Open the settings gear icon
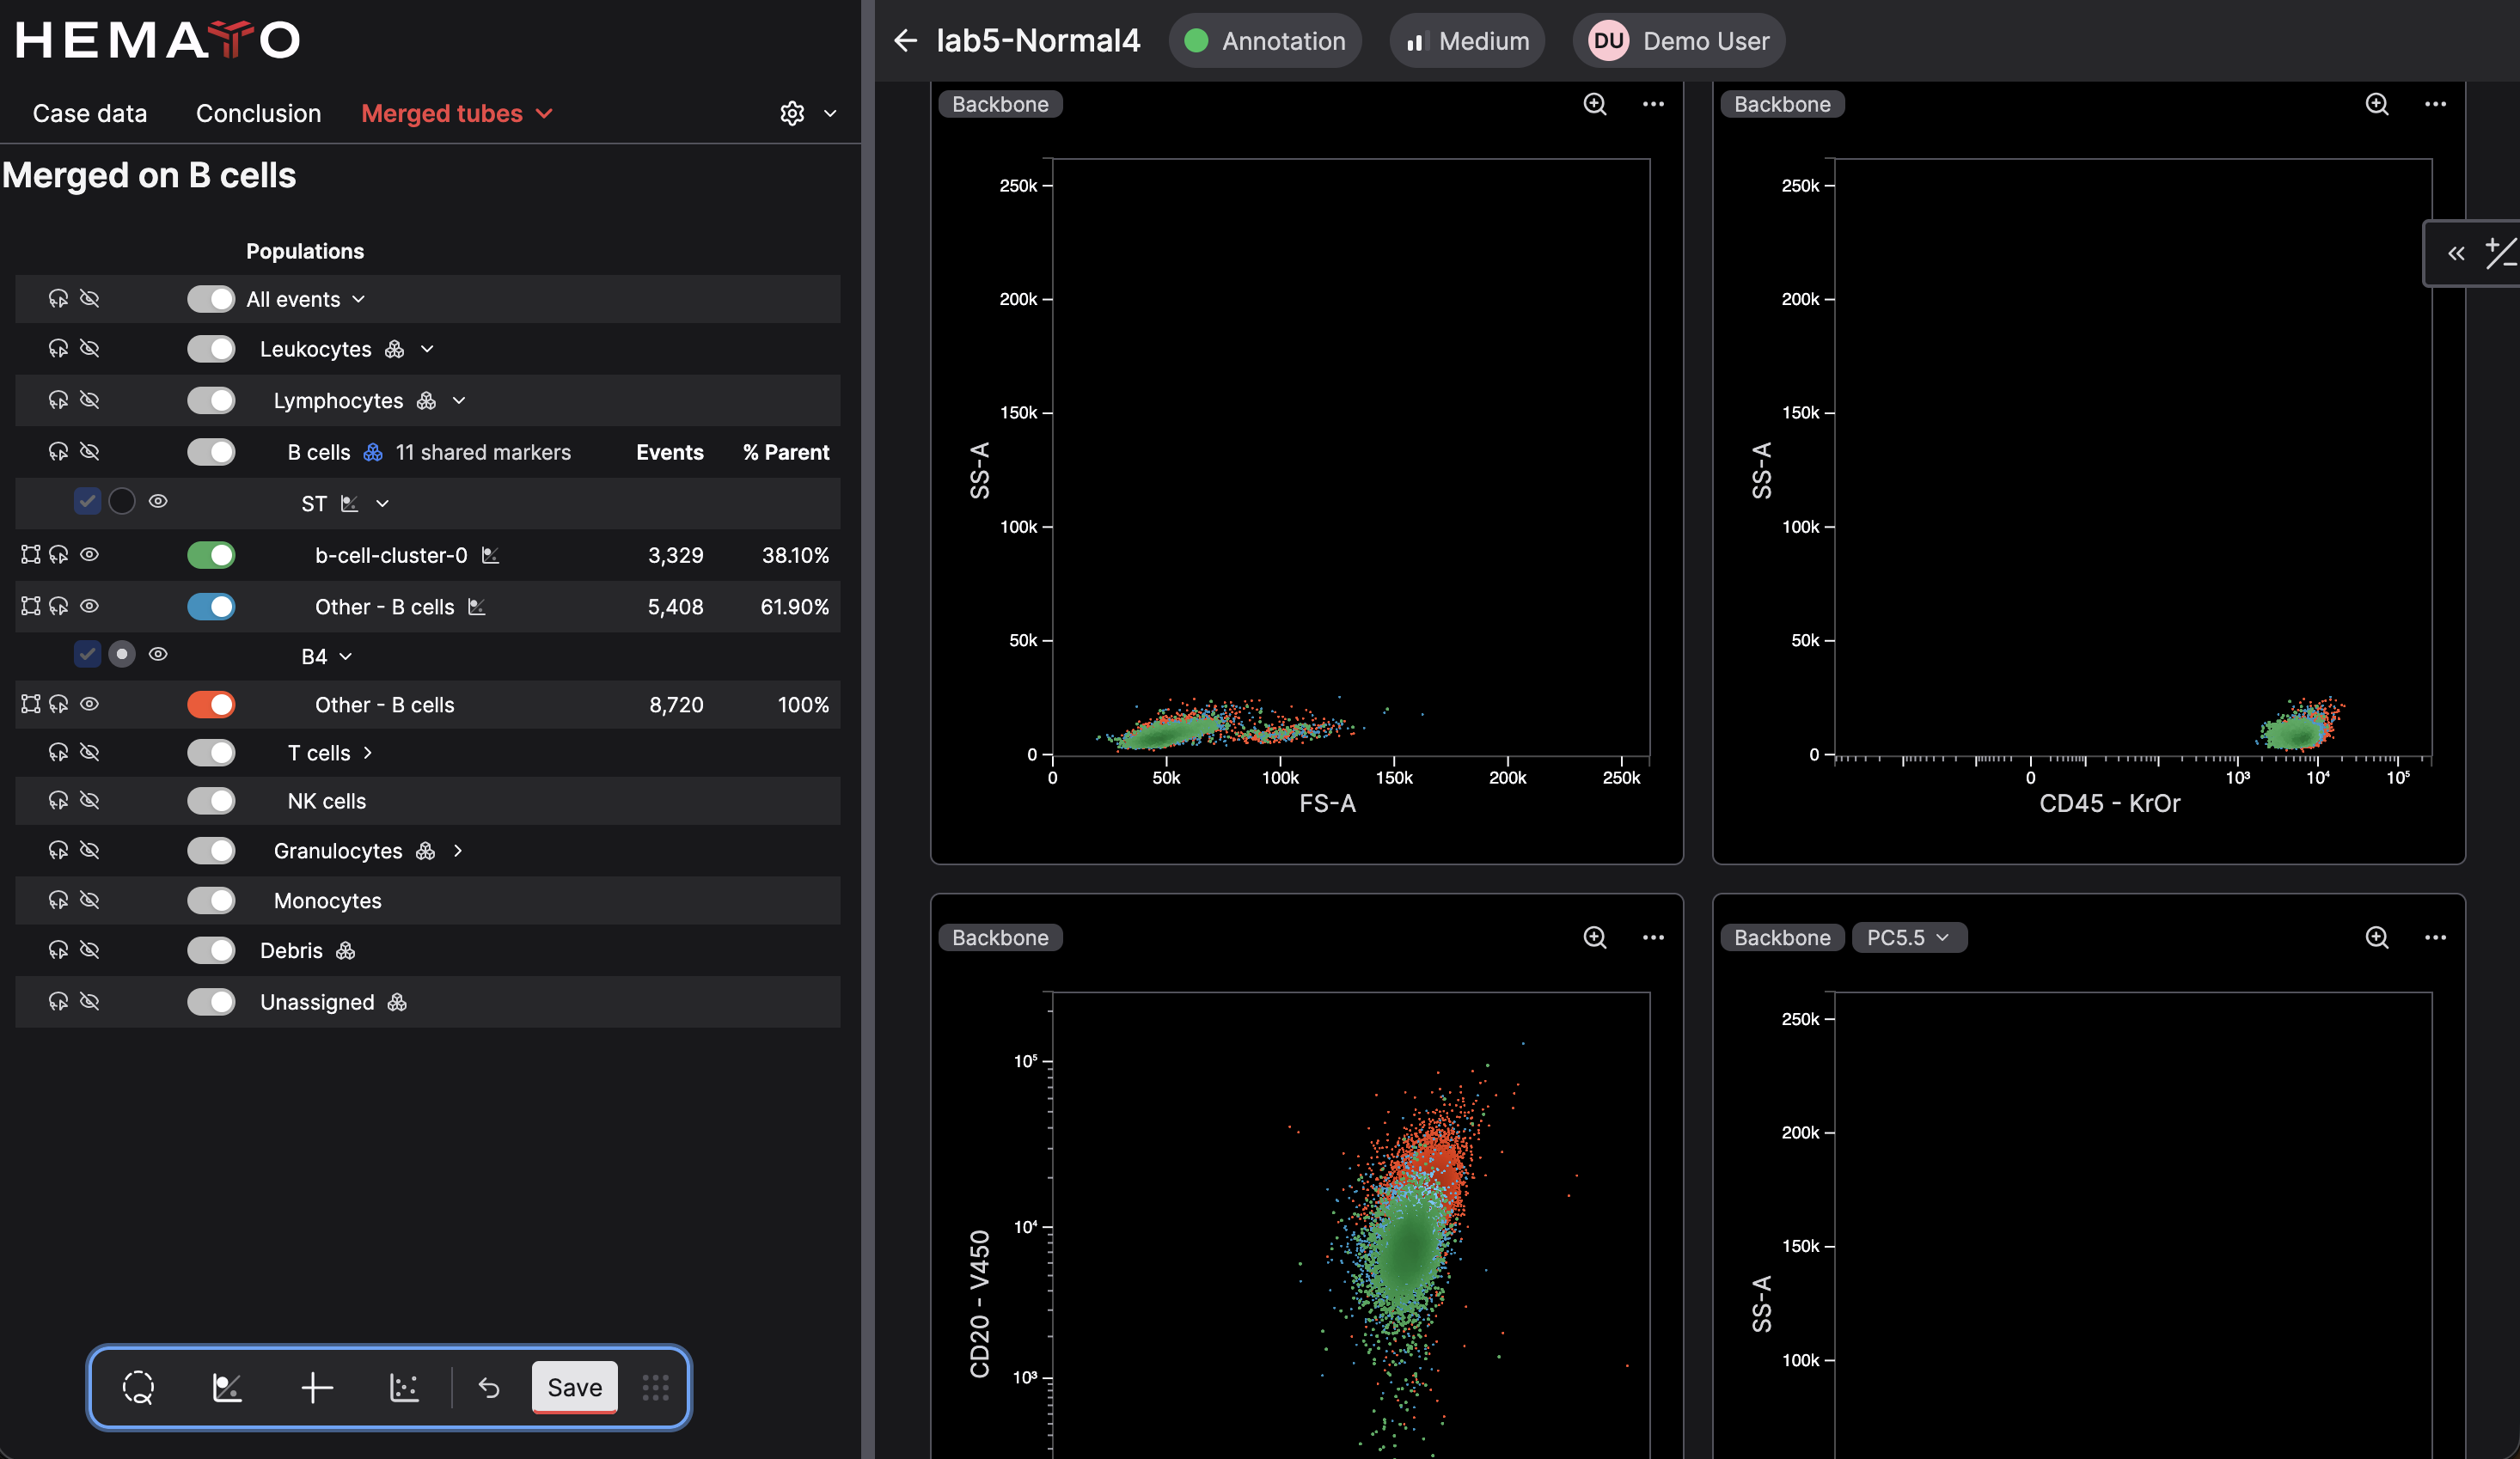 pos(792,113)
